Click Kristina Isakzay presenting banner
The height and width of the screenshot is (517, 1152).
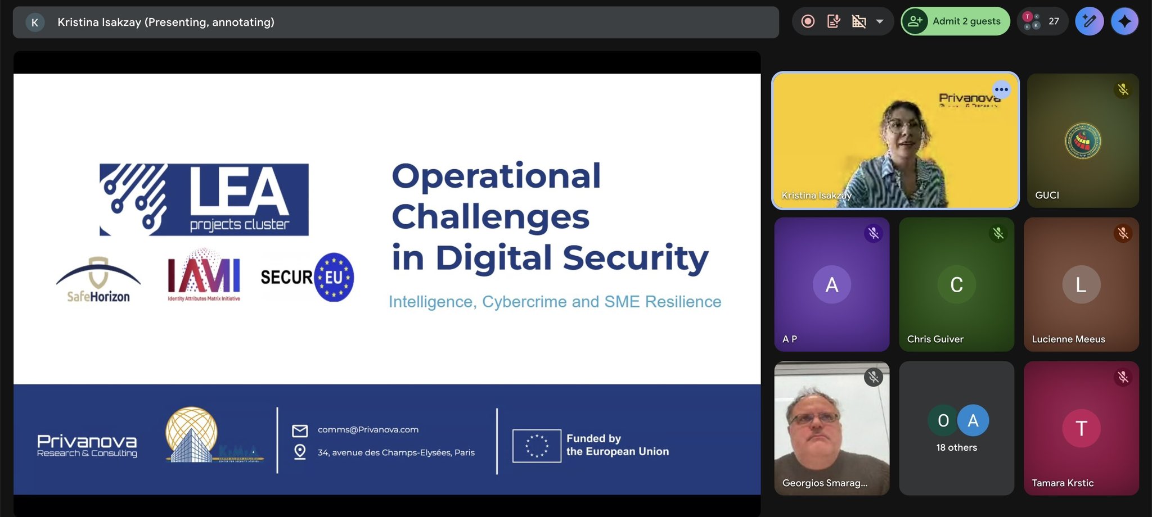166,22
